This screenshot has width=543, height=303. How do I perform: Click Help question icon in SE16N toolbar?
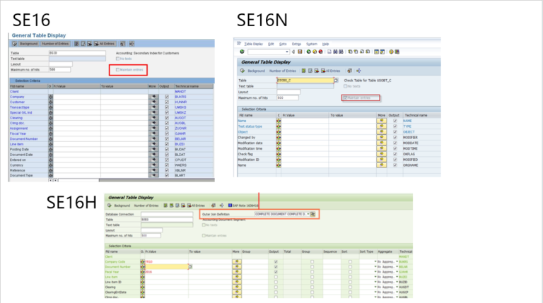pos(391,52)
